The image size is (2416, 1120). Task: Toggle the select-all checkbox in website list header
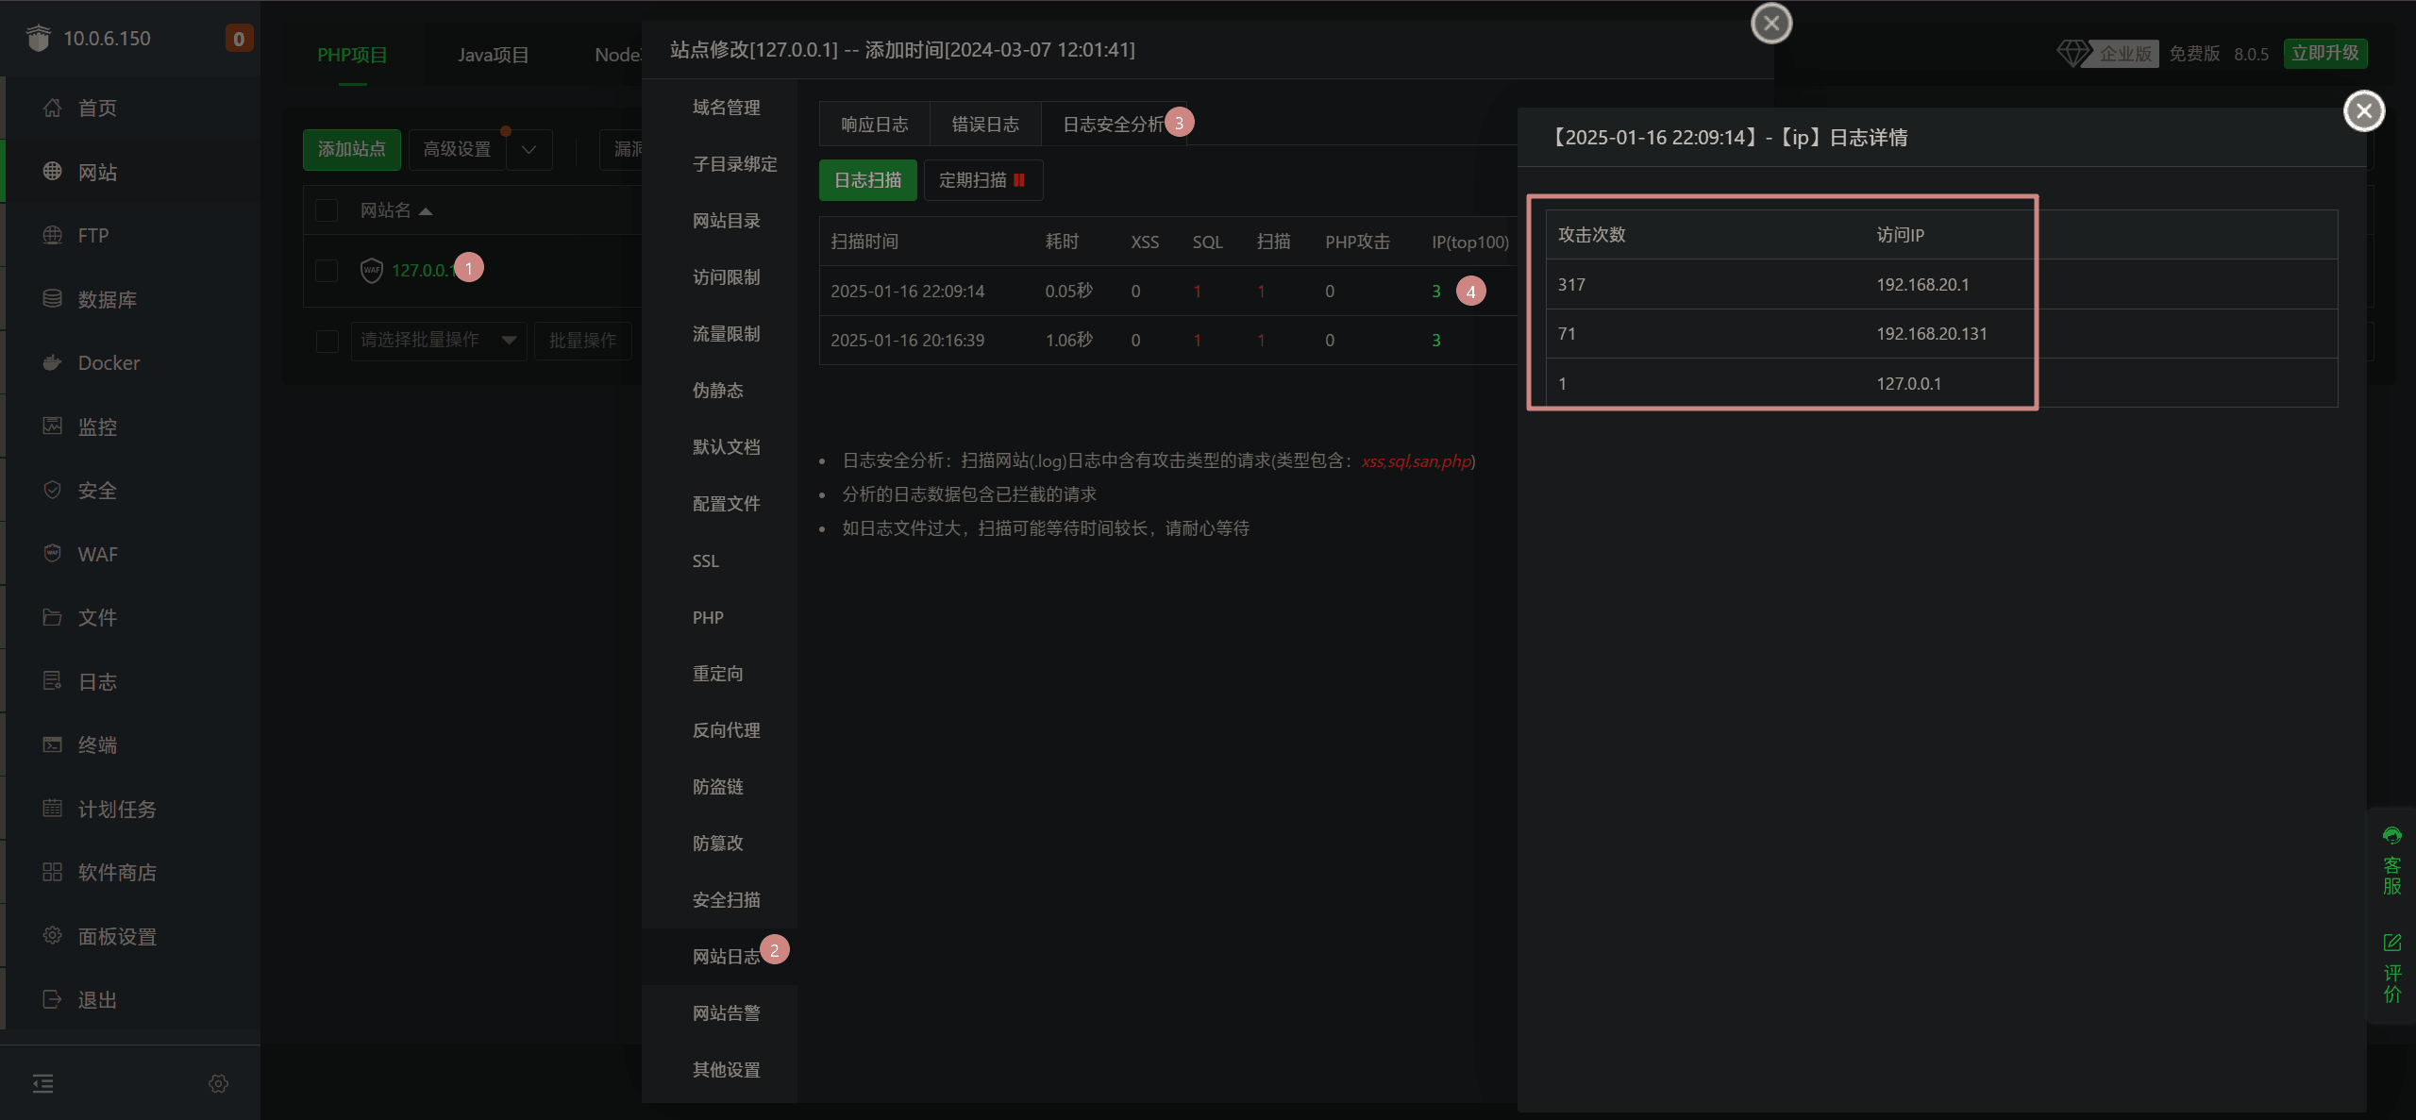(327, 210)
